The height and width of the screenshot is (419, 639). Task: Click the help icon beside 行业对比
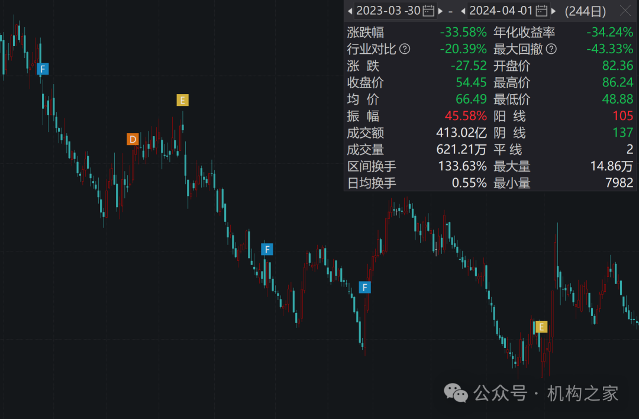click(405, 49)
